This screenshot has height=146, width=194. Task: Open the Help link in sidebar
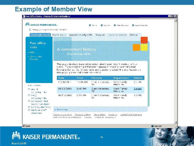[x=32, y=52]
